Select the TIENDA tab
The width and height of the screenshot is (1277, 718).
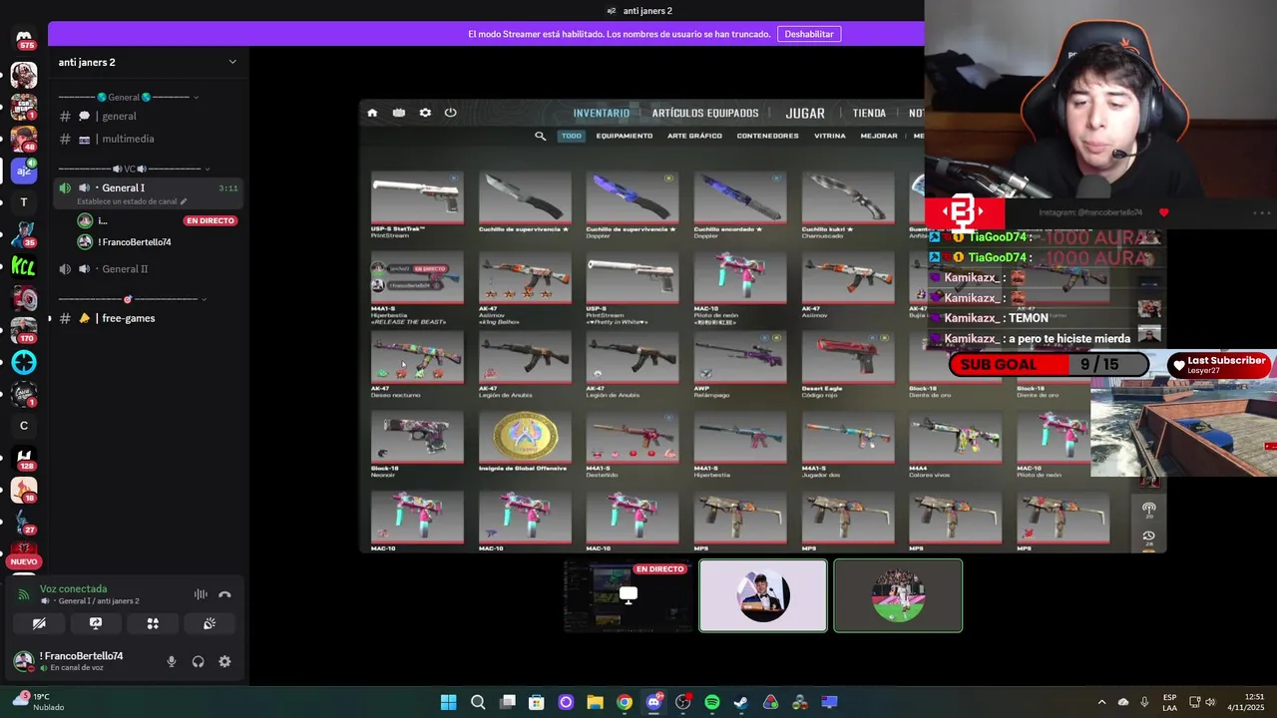coord(869,114)
